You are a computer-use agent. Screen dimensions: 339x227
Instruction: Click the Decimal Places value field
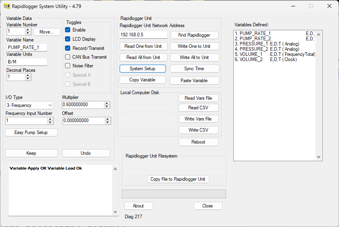[x=16, y=77]
